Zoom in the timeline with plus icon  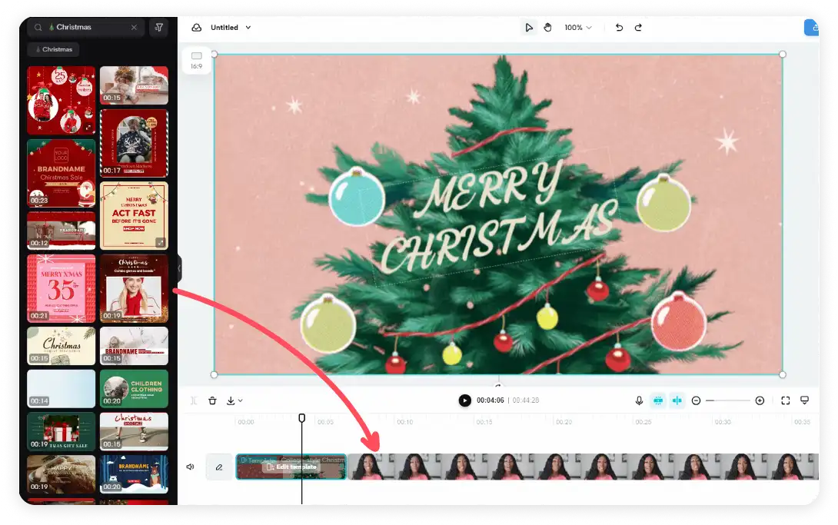[x=760, y=400]
